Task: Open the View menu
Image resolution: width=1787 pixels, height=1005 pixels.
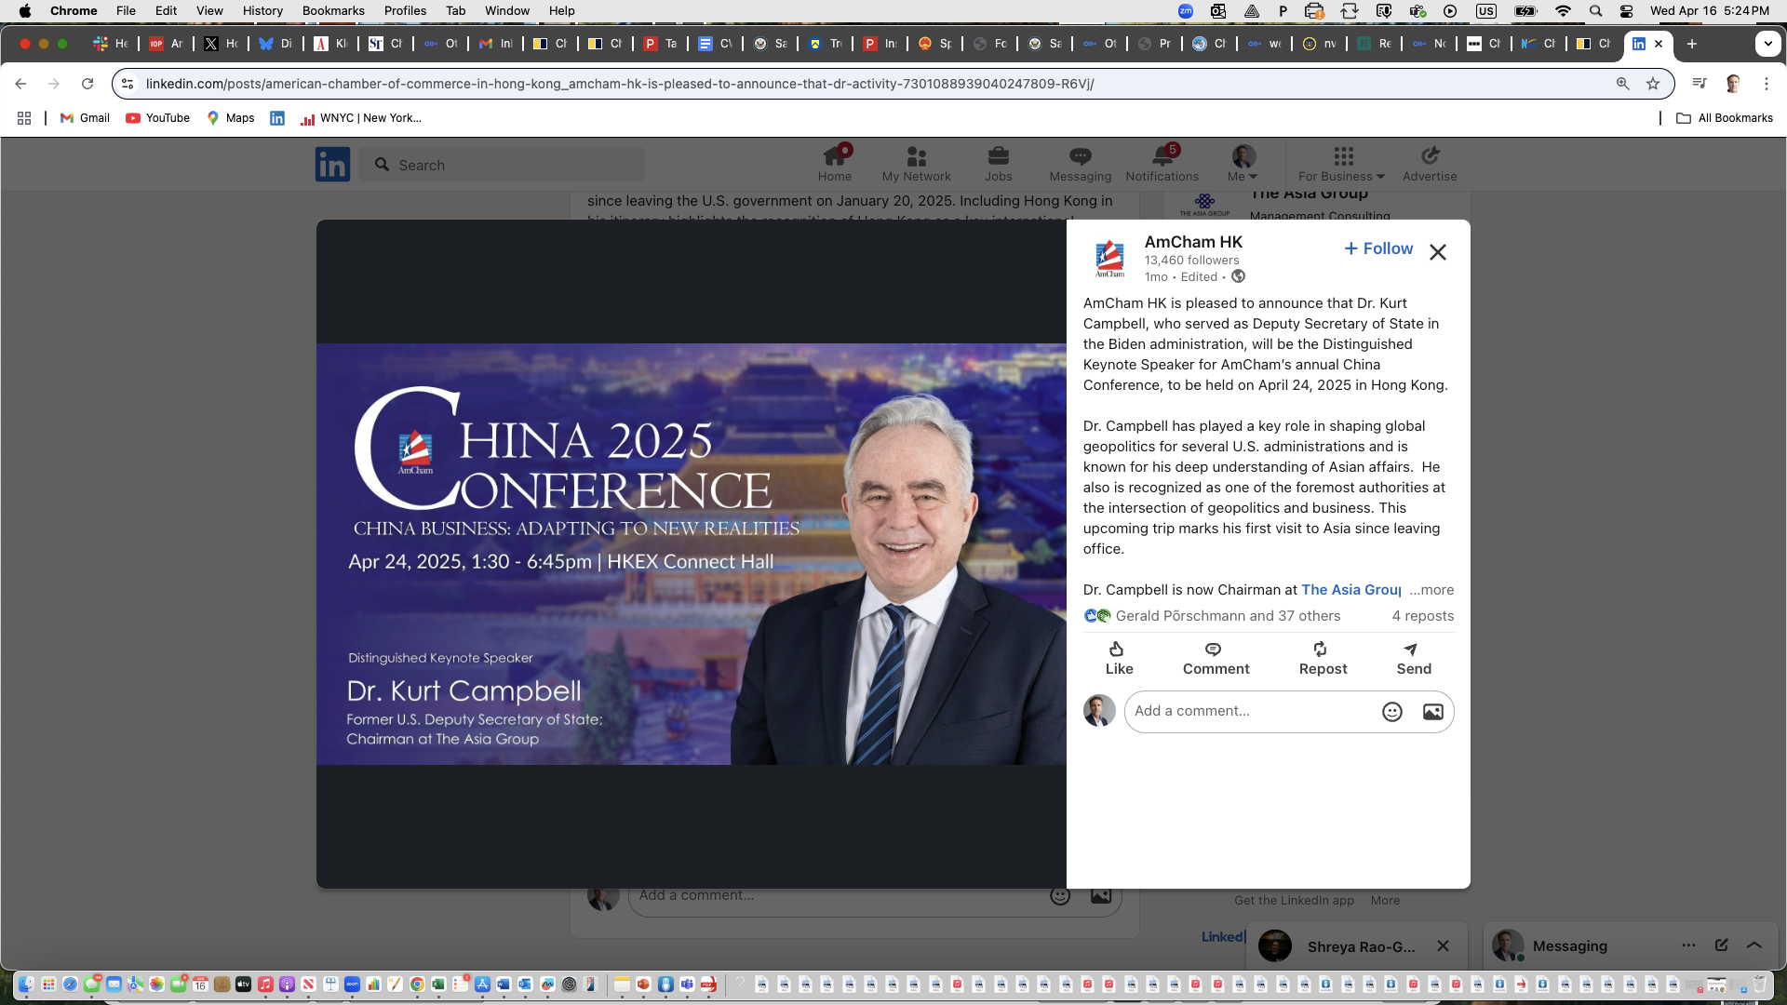Action: click(x=209, y=10)
